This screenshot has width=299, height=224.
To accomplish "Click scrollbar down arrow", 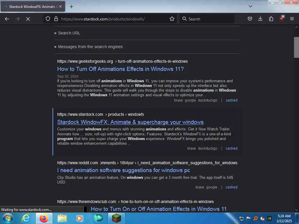I will (296, 210).
